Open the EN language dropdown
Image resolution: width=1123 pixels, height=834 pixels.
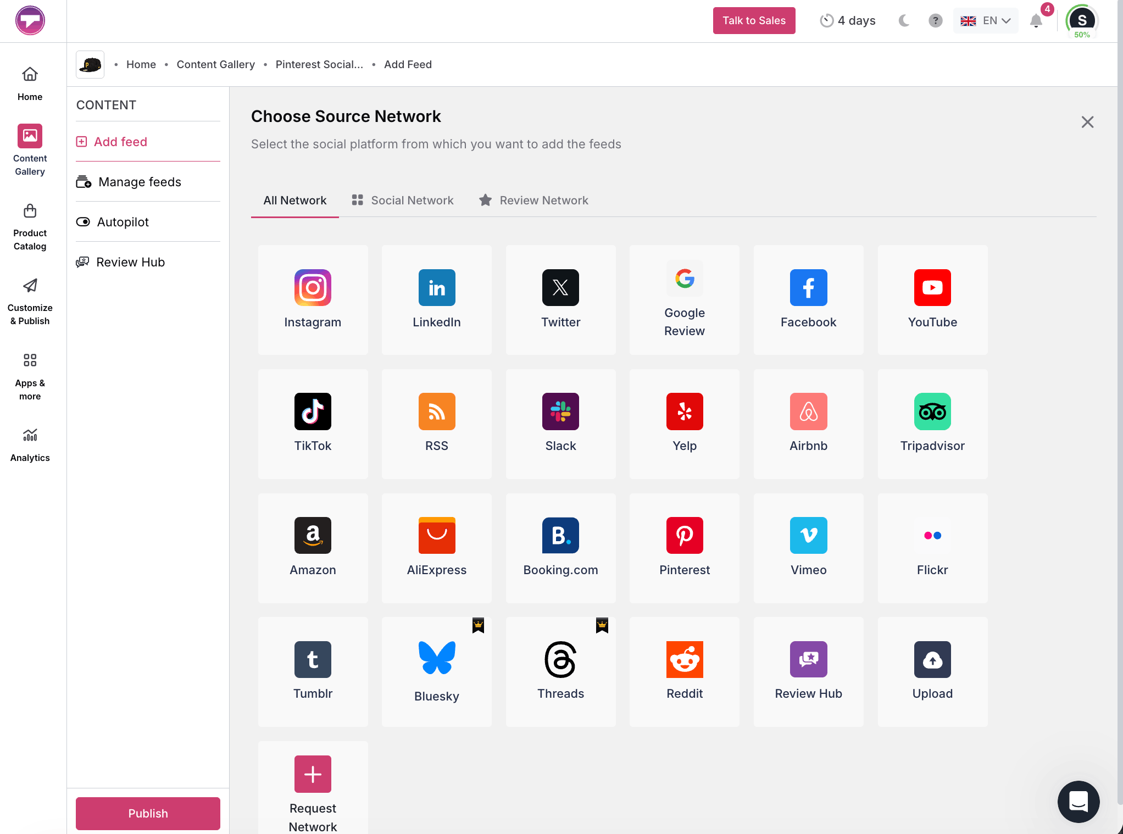click(986, 21)
